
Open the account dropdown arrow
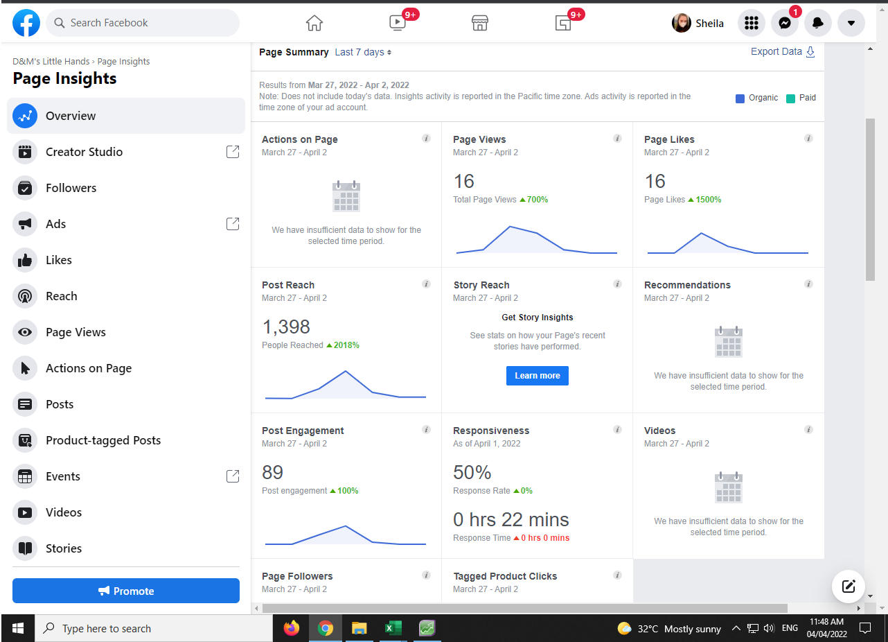(x=851, y=23)
